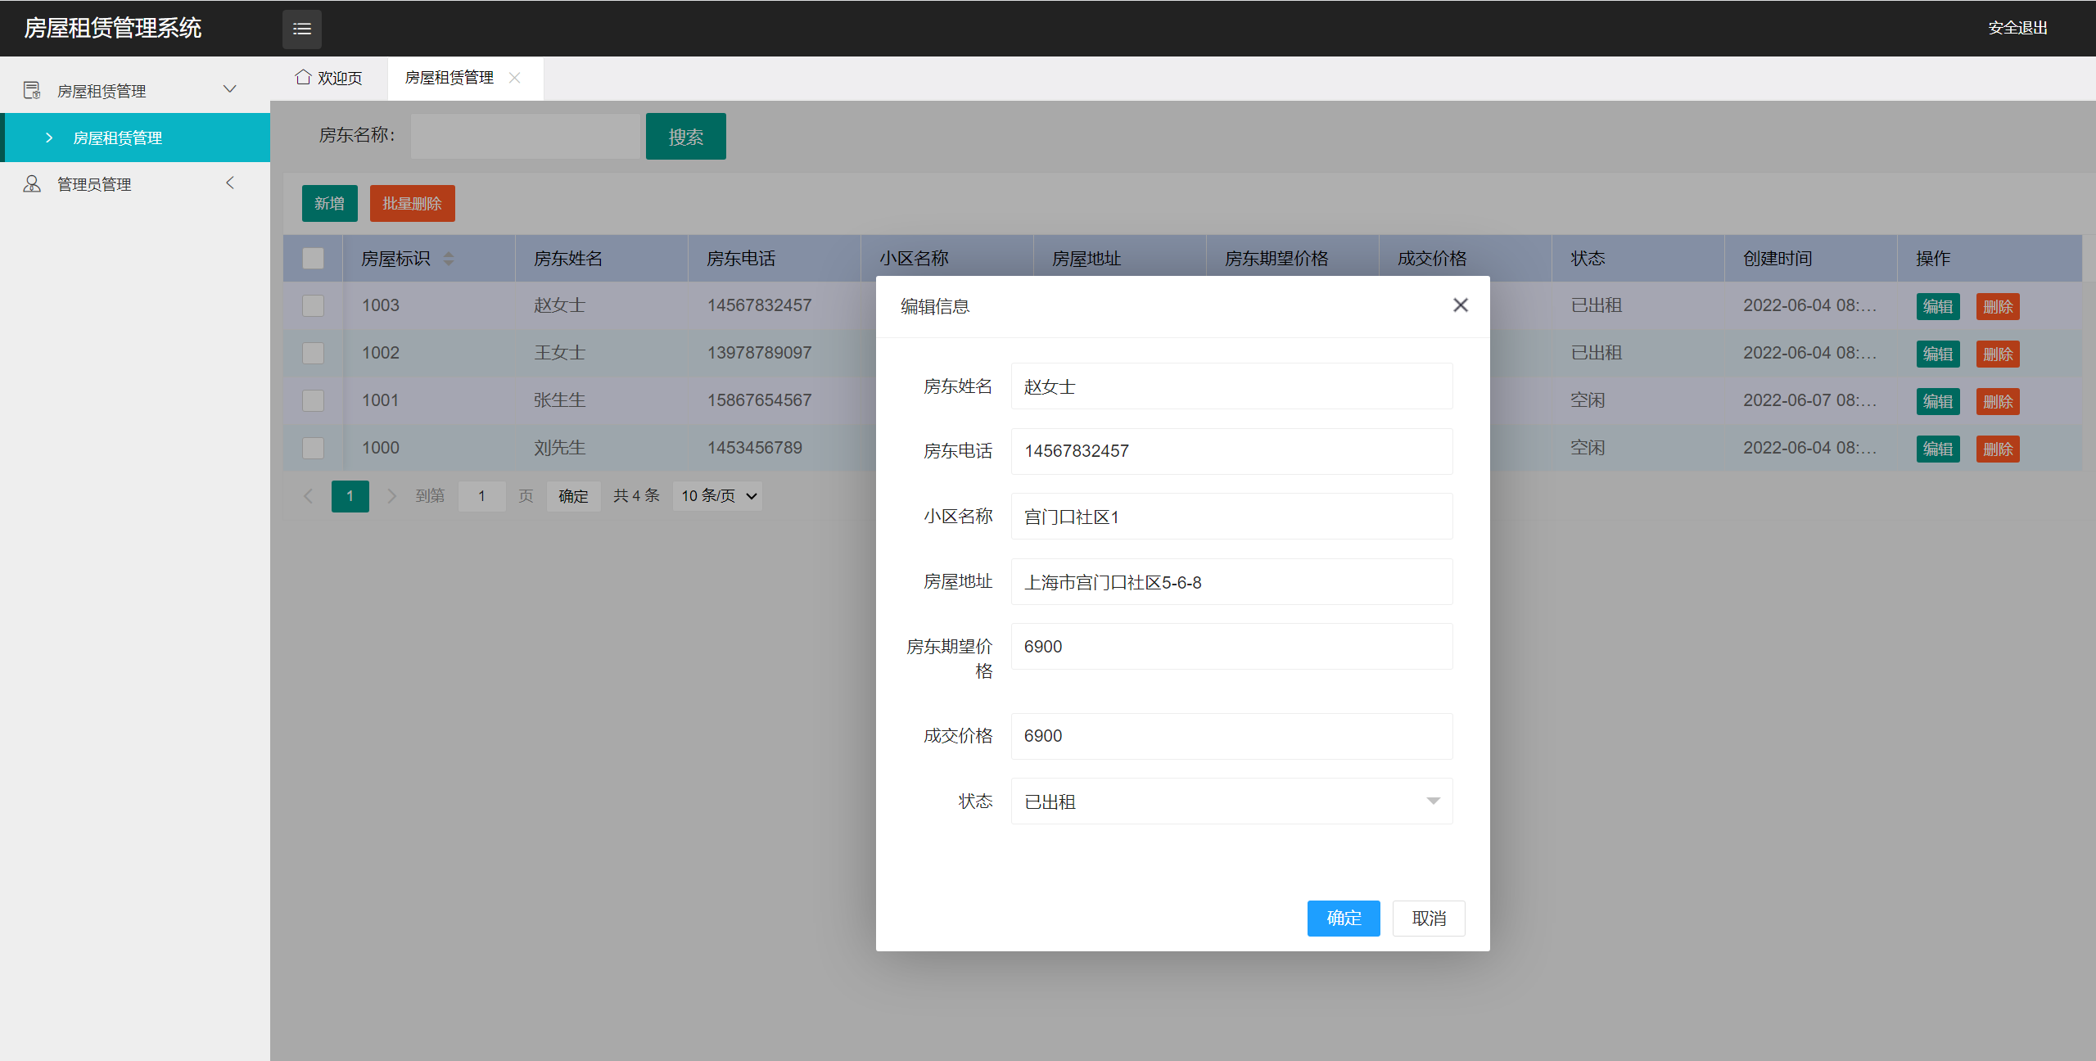The width and height of the screenshot is (2096, 1061).
Task: Check the row 1002 checkbox
Action: point(313,354)
